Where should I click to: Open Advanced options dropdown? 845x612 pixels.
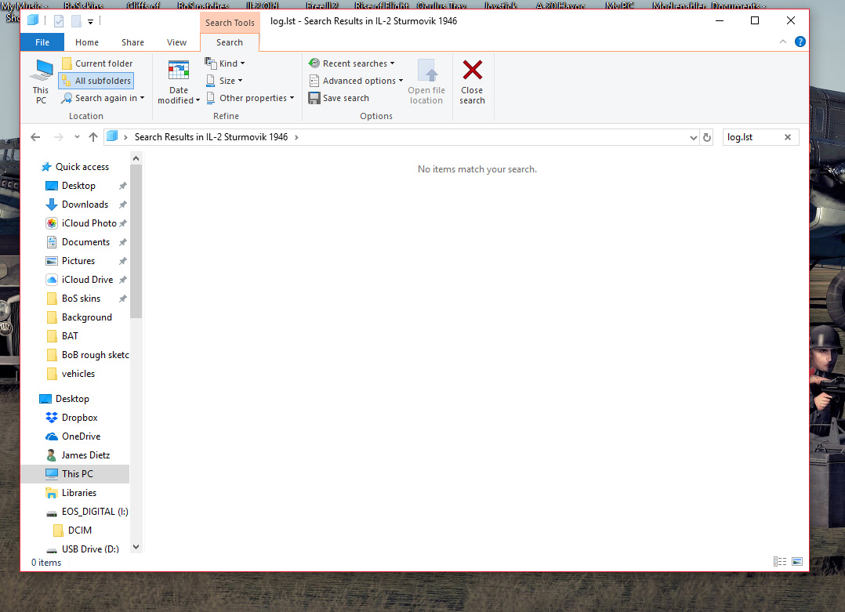coord(356,81)
